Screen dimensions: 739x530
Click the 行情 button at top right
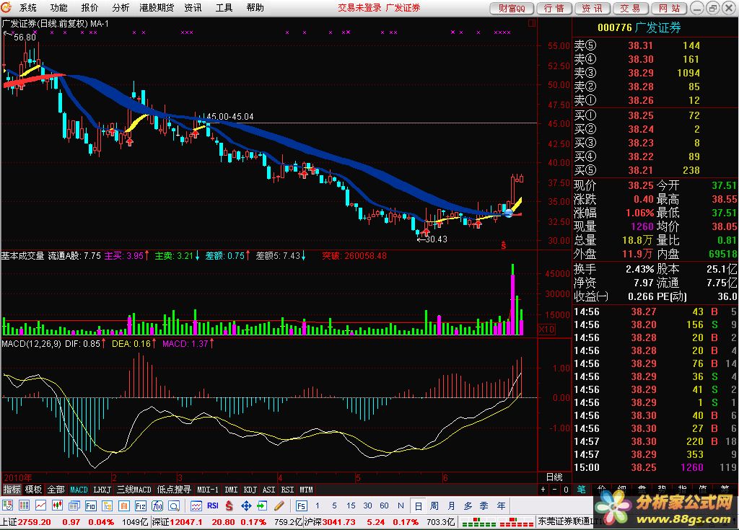tap(554, 8)
